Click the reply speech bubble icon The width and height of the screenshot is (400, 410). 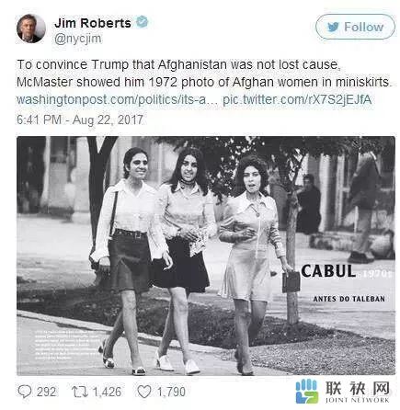(x=25, y=392)
